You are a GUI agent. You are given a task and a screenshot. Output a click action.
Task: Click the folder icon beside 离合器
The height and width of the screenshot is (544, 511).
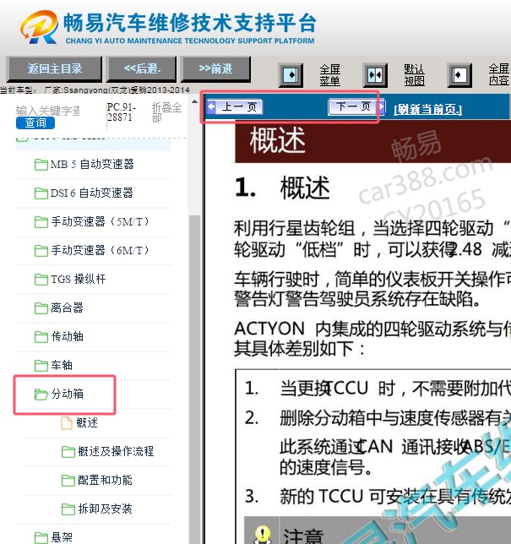[41, 308]
